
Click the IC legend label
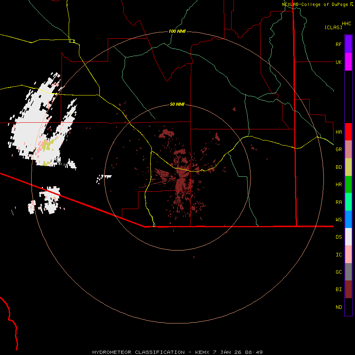pos(338,255)
